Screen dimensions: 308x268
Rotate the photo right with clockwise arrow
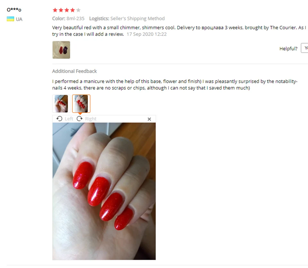tap(80, 119)
